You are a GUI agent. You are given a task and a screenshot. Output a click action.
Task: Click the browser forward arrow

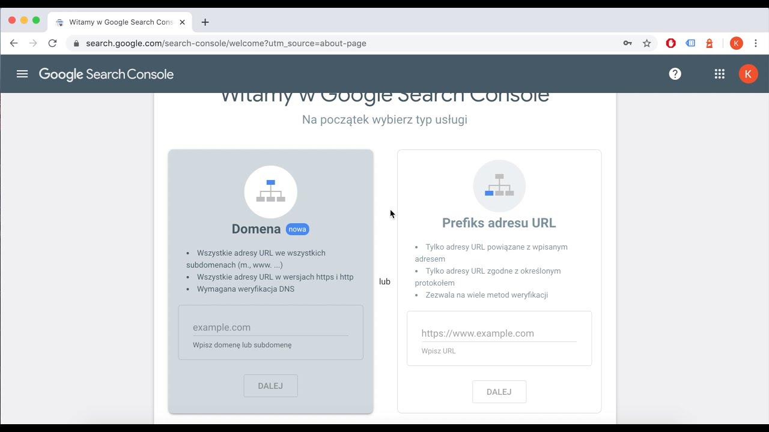click(x=33, y=43)
